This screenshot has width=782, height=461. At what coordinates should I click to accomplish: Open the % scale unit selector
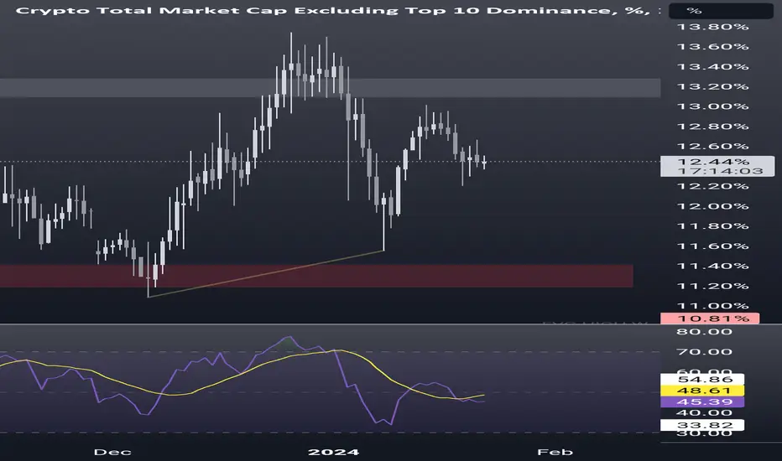pos(721,10)
